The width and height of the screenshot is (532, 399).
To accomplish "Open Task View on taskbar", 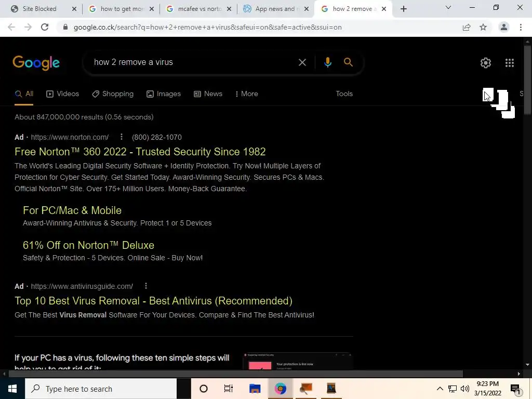I will click(x=229, y=389).
